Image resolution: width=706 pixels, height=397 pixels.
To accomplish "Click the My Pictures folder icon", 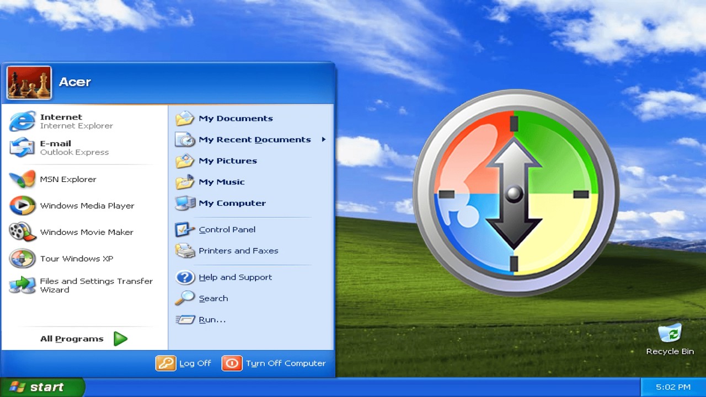I will 185,160.
